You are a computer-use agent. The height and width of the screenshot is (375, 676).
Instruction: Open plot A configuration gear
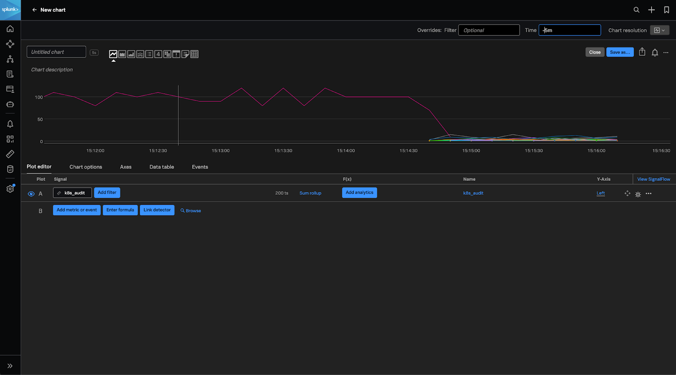point(638,194)
